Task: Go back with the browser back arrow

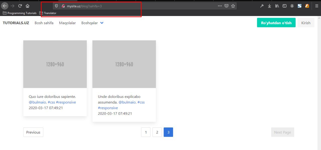Action: (x=5, y=6)
